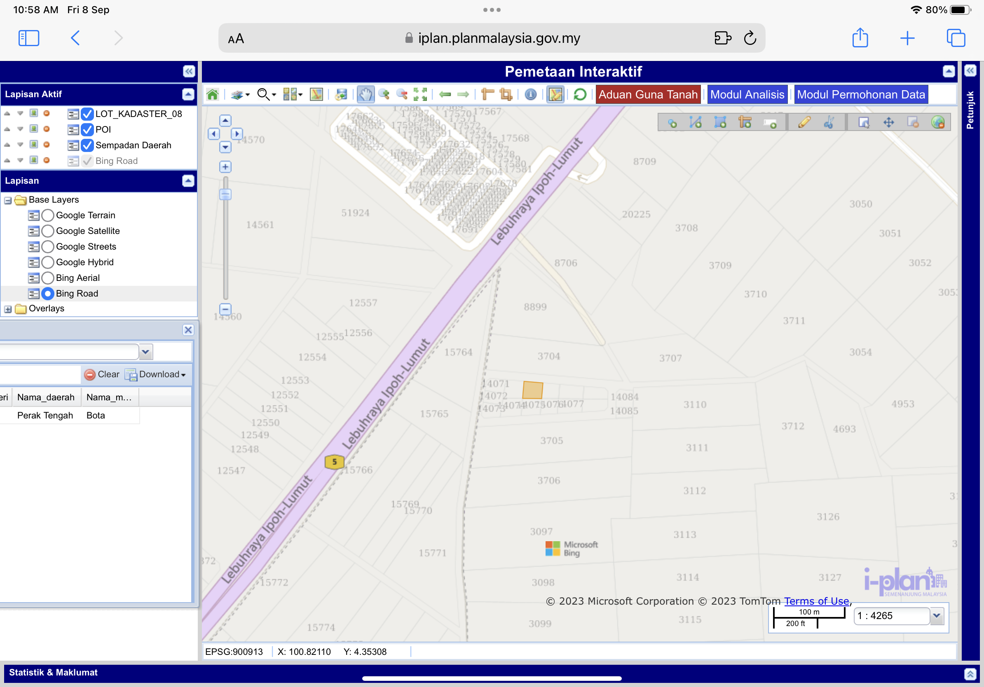Select the pan hand tool
The image size is (984, 687).
pos(365,94)
